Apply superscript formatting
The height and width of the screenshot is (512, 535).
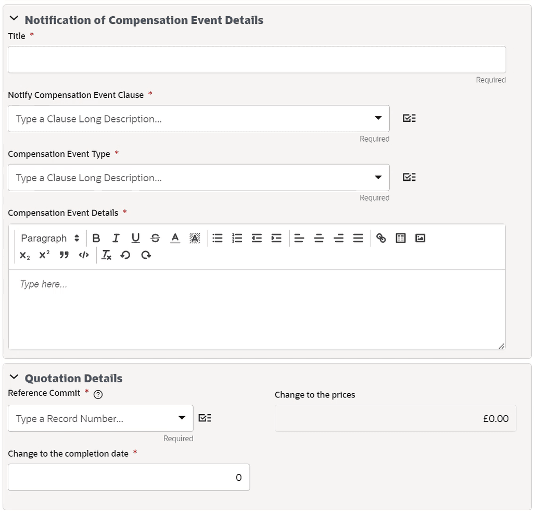(44, 255)
